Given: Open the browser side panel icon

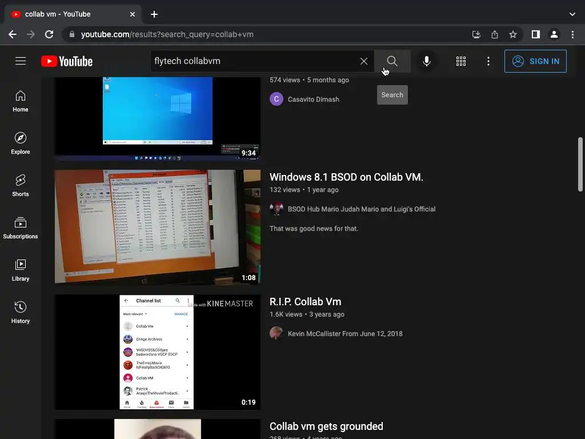Looking at the screenshot, I should pyautogui.click(x=535, y=34).
